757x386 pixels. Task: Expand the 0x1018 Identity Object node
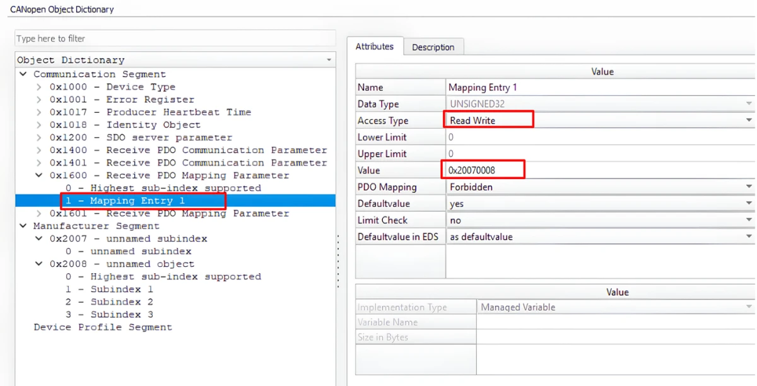click(39, 125)
